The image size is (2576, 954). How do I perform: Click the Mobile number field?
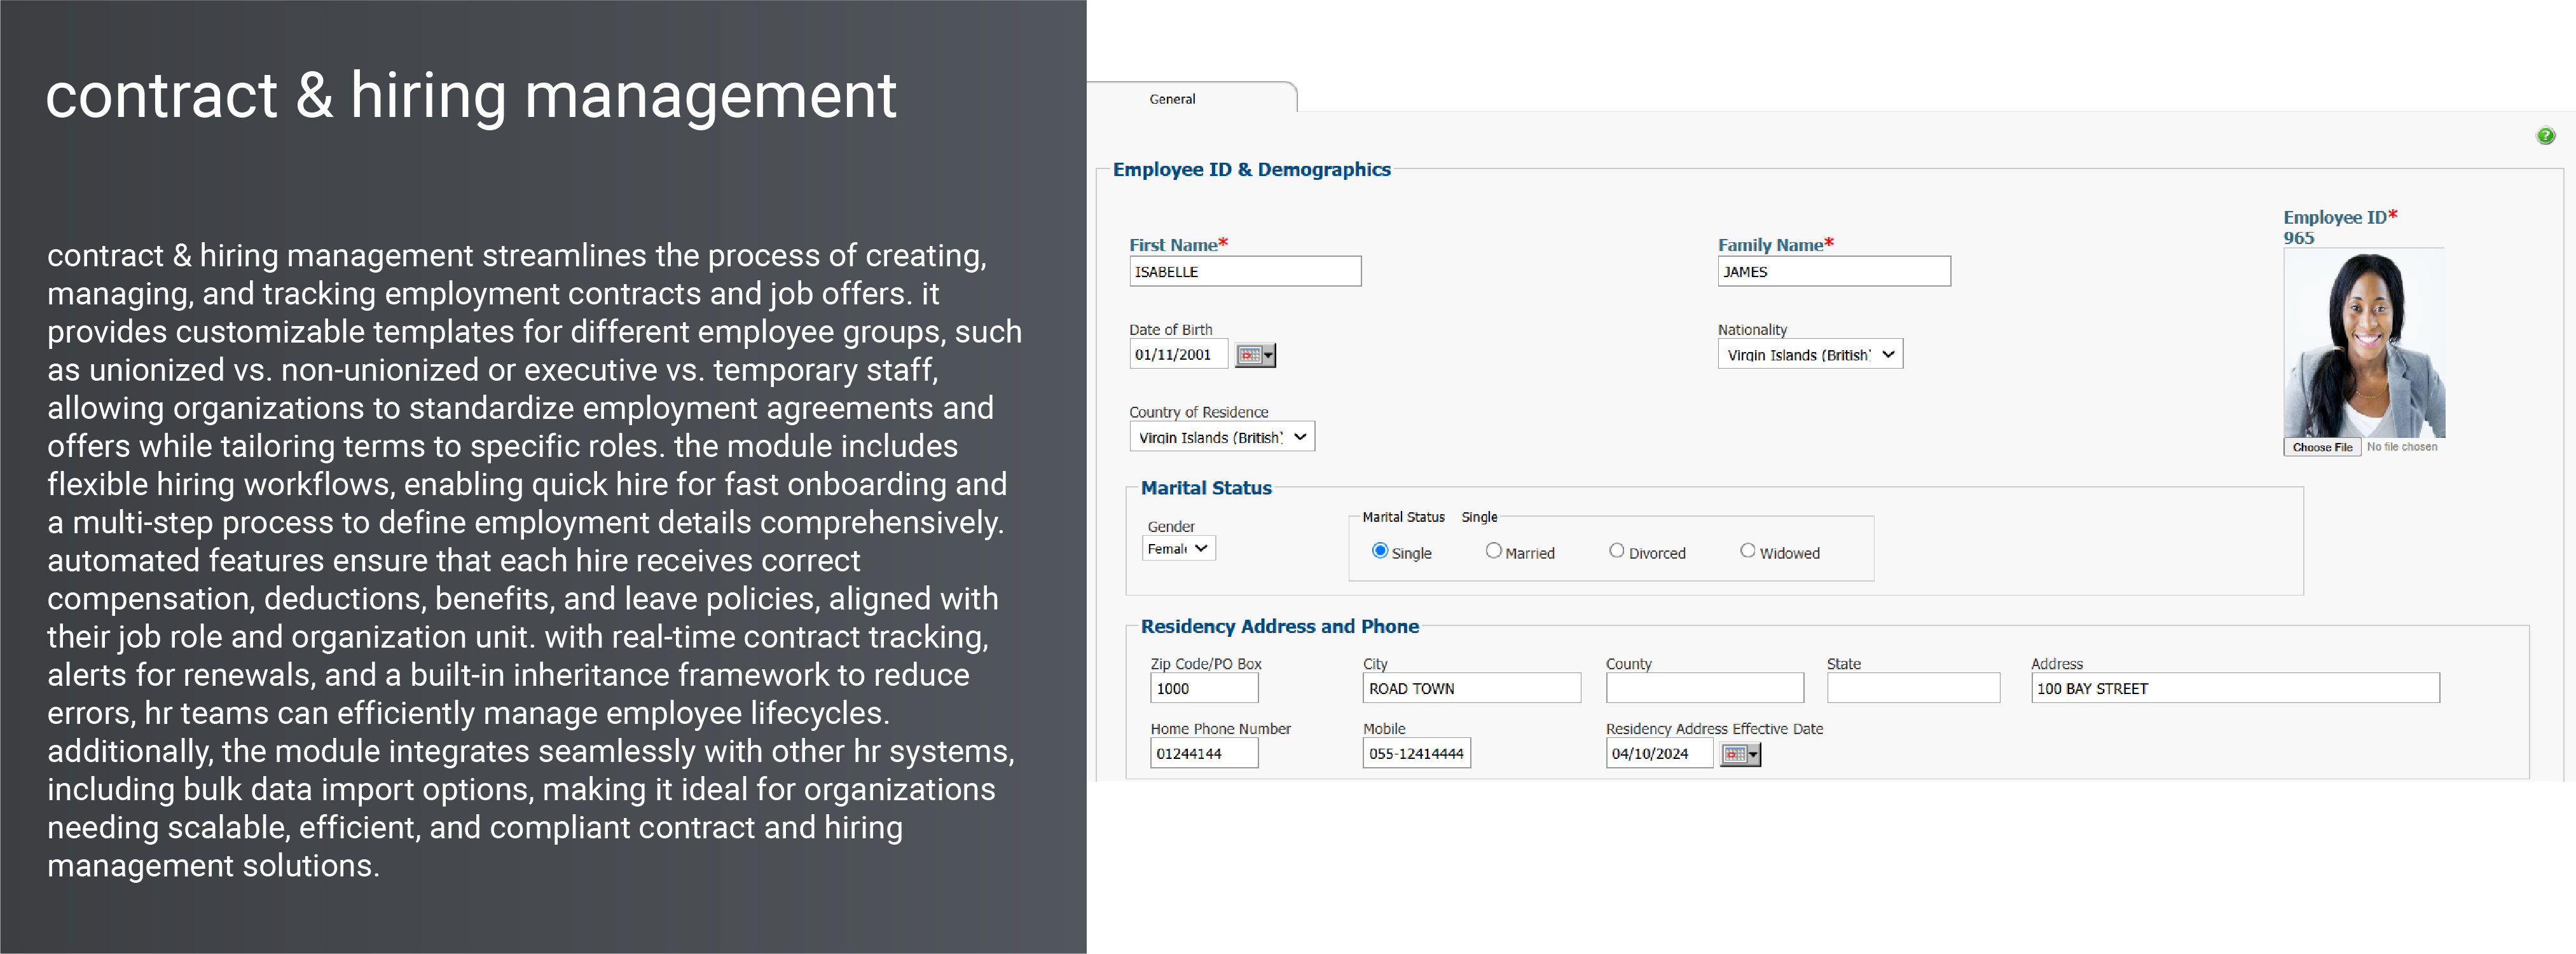click(x=1416, y=753)
